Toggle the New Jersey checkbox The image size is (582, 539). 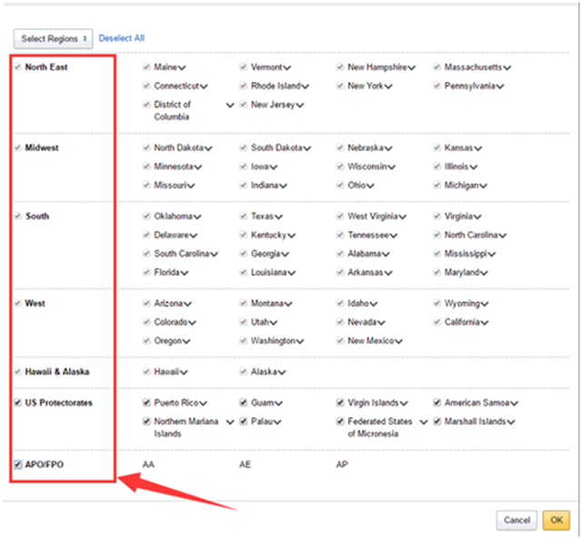click(243, 105)
